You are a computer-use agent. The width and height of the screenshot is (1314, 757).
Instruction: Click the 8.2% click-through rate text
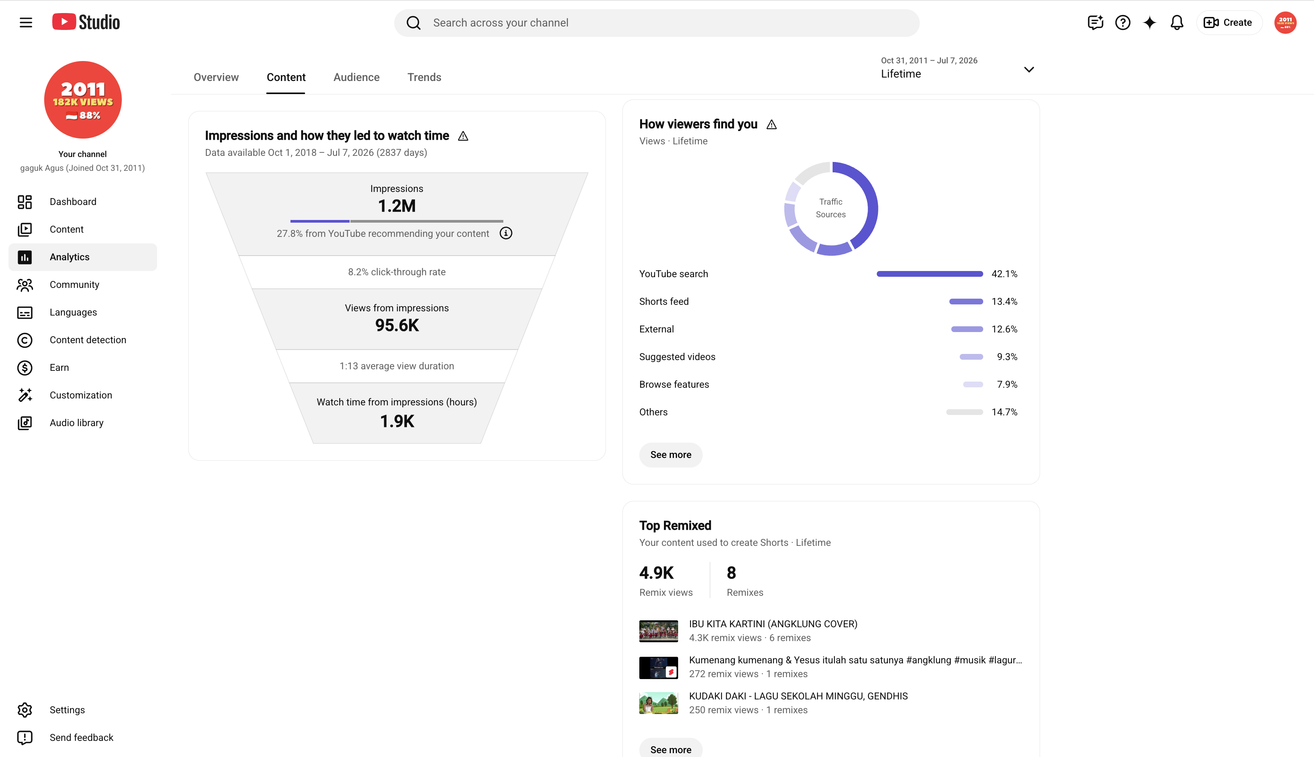click(x=397, y=272)
